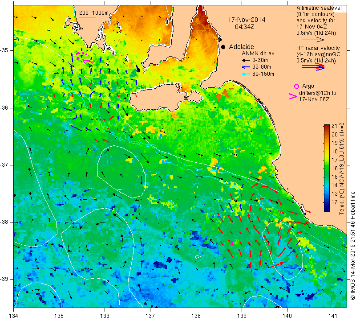Click the 30-80m depth legend text

click(262, 67)
